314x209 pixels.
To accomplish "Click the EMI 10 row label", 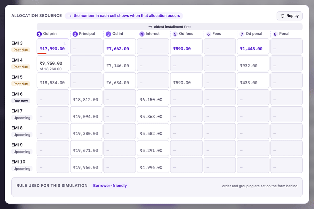I will (x=18, y=162).
